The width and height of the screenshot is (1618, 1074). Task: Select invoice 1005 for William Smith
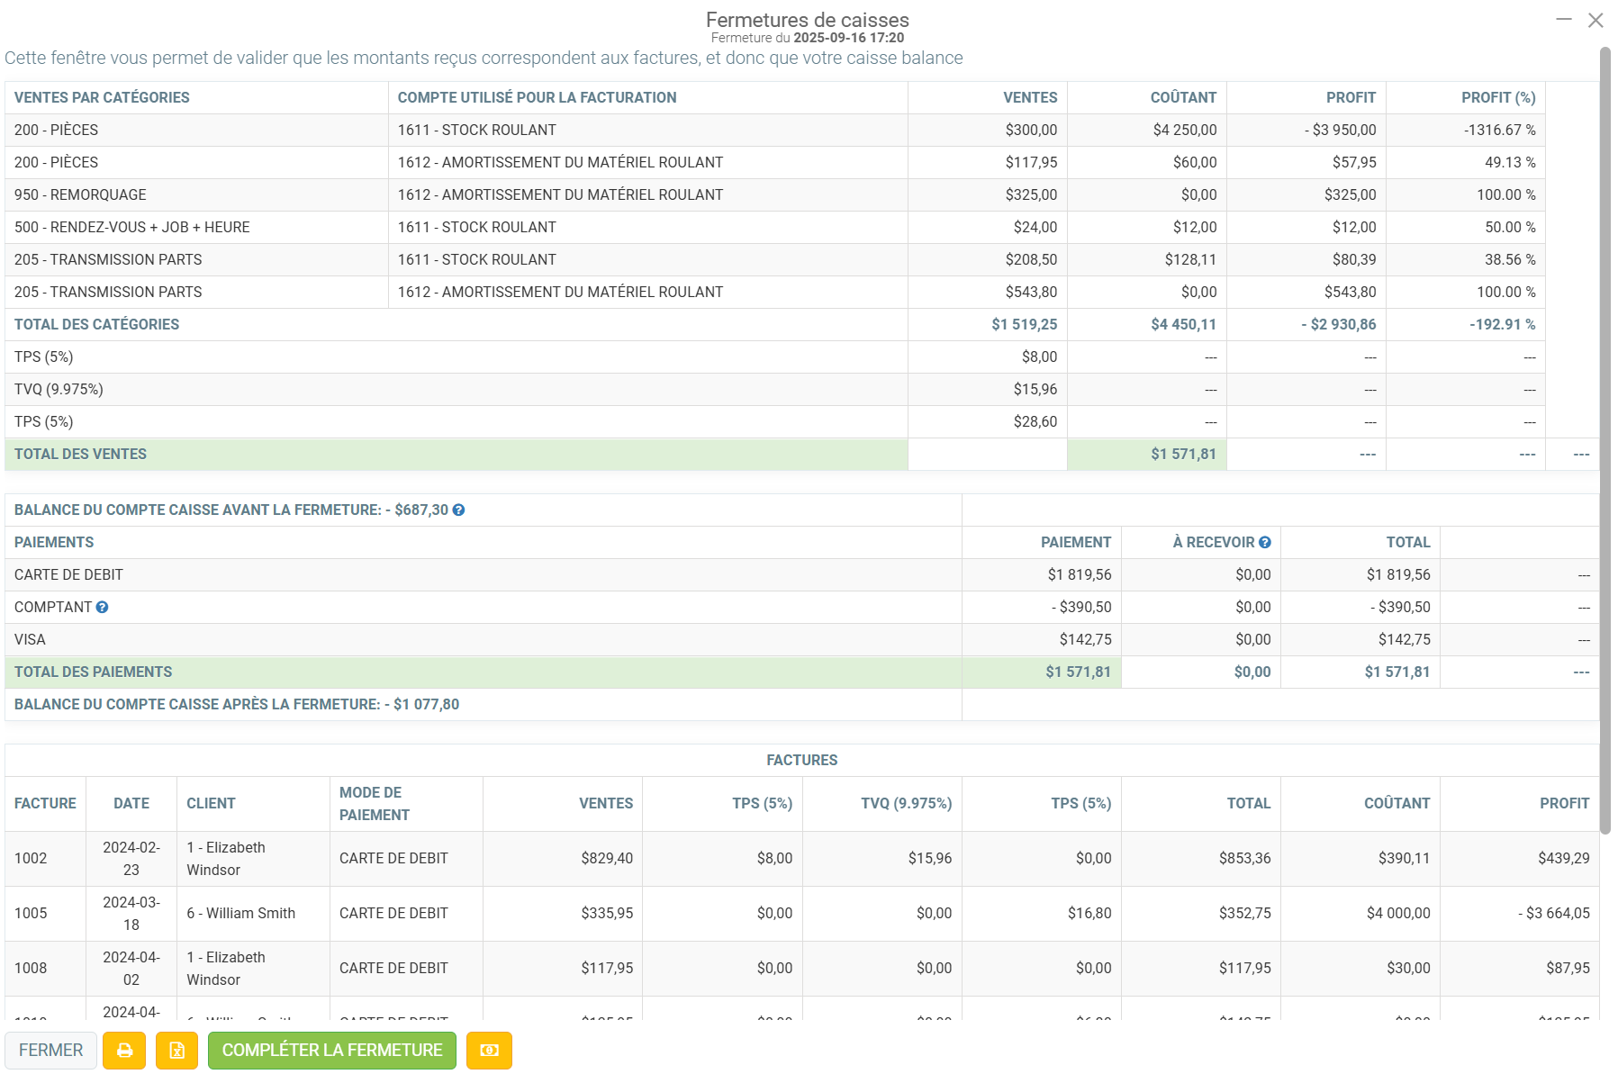coord(801,914)
